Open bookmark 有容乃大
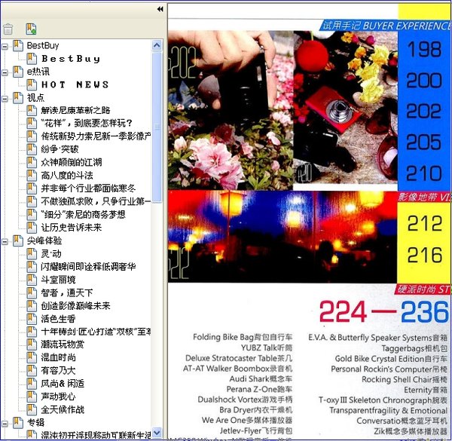 coord(58,371)
